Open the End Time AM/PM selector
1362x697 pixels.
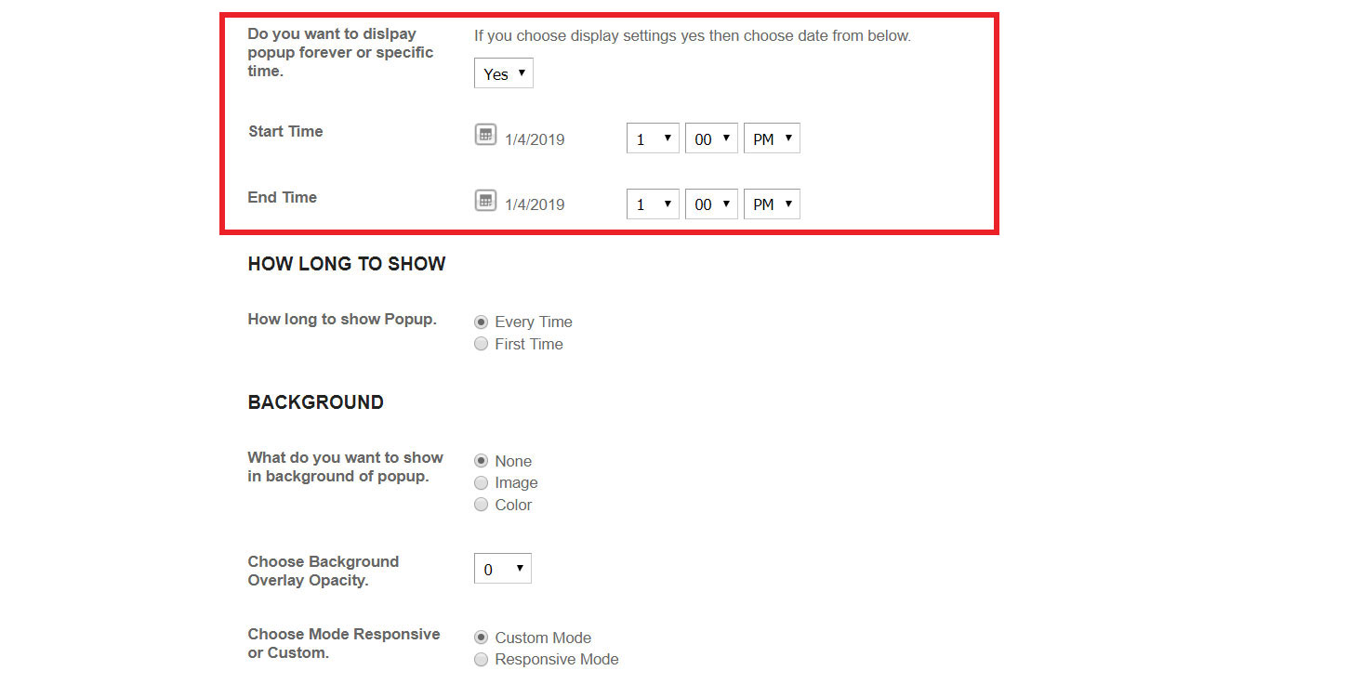pos(771,204)
